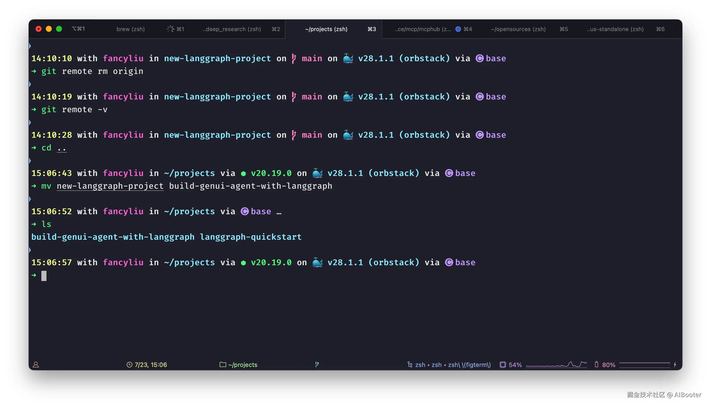The height and width of the screenshot is (408, 711).
Task: Click the CPU chip icon beside 54%
Action: click(503, 365)
